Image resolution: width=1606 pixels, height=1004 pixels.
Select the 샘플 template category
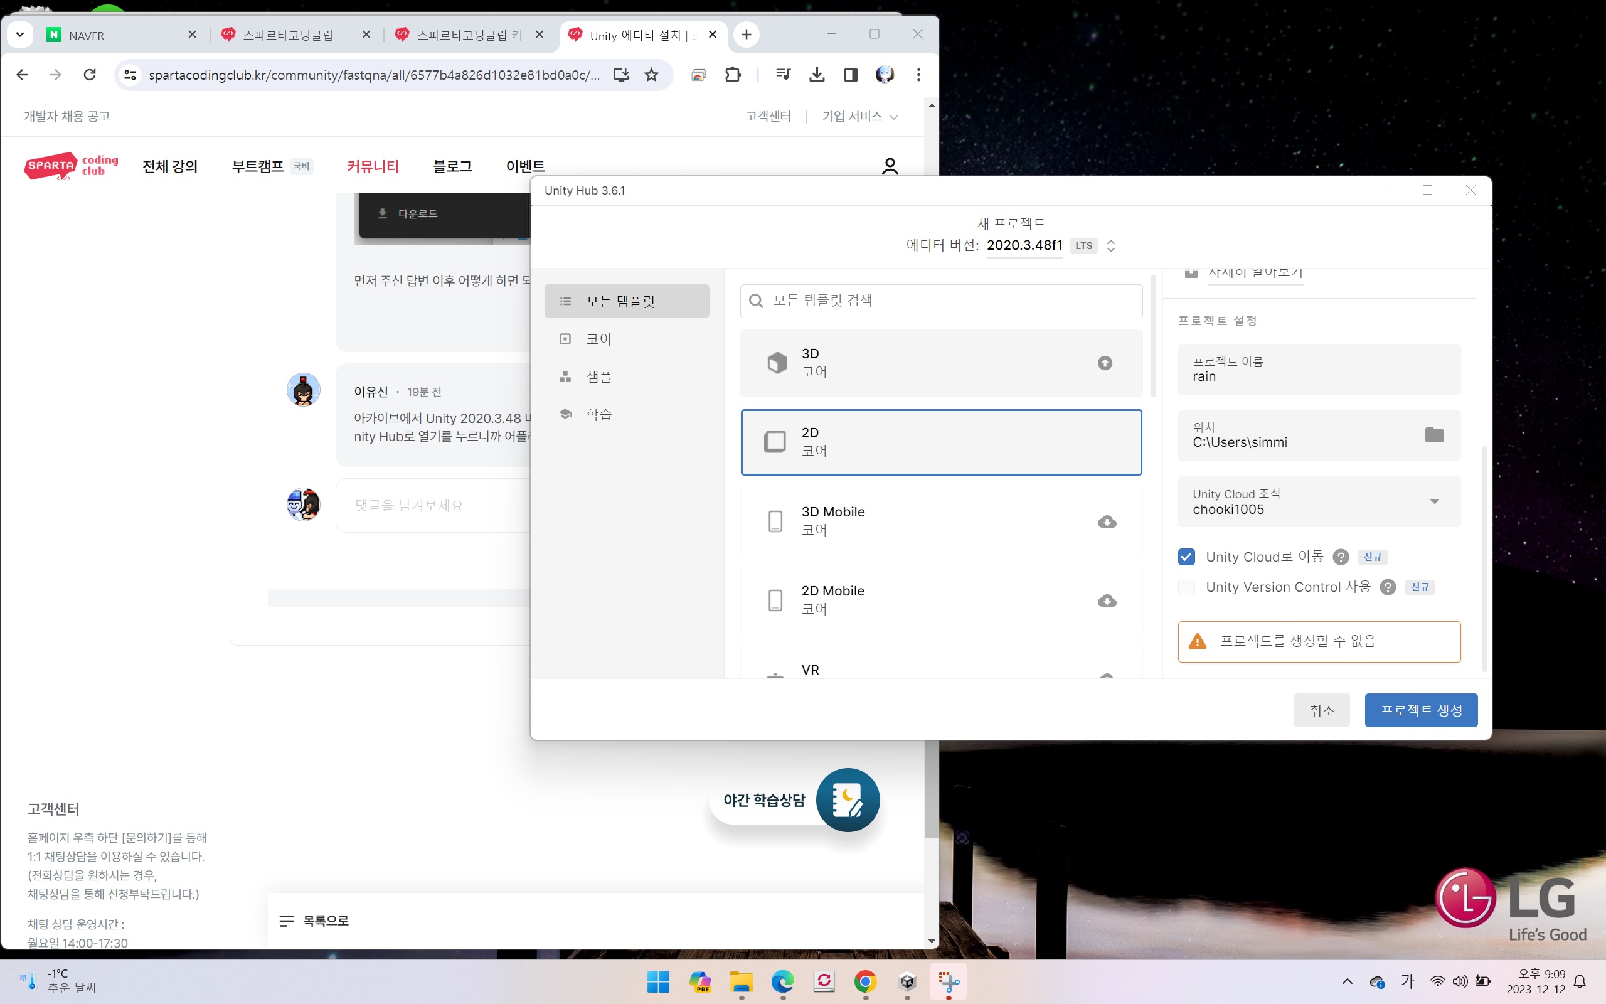tap(627, 376)
